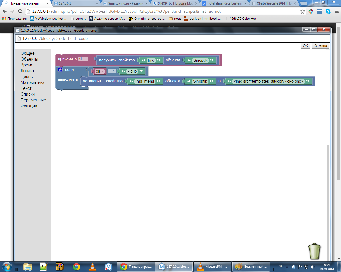Open the Переменные block category
The height and width of the screenshot is (272, 341).
tap(33, 100)
